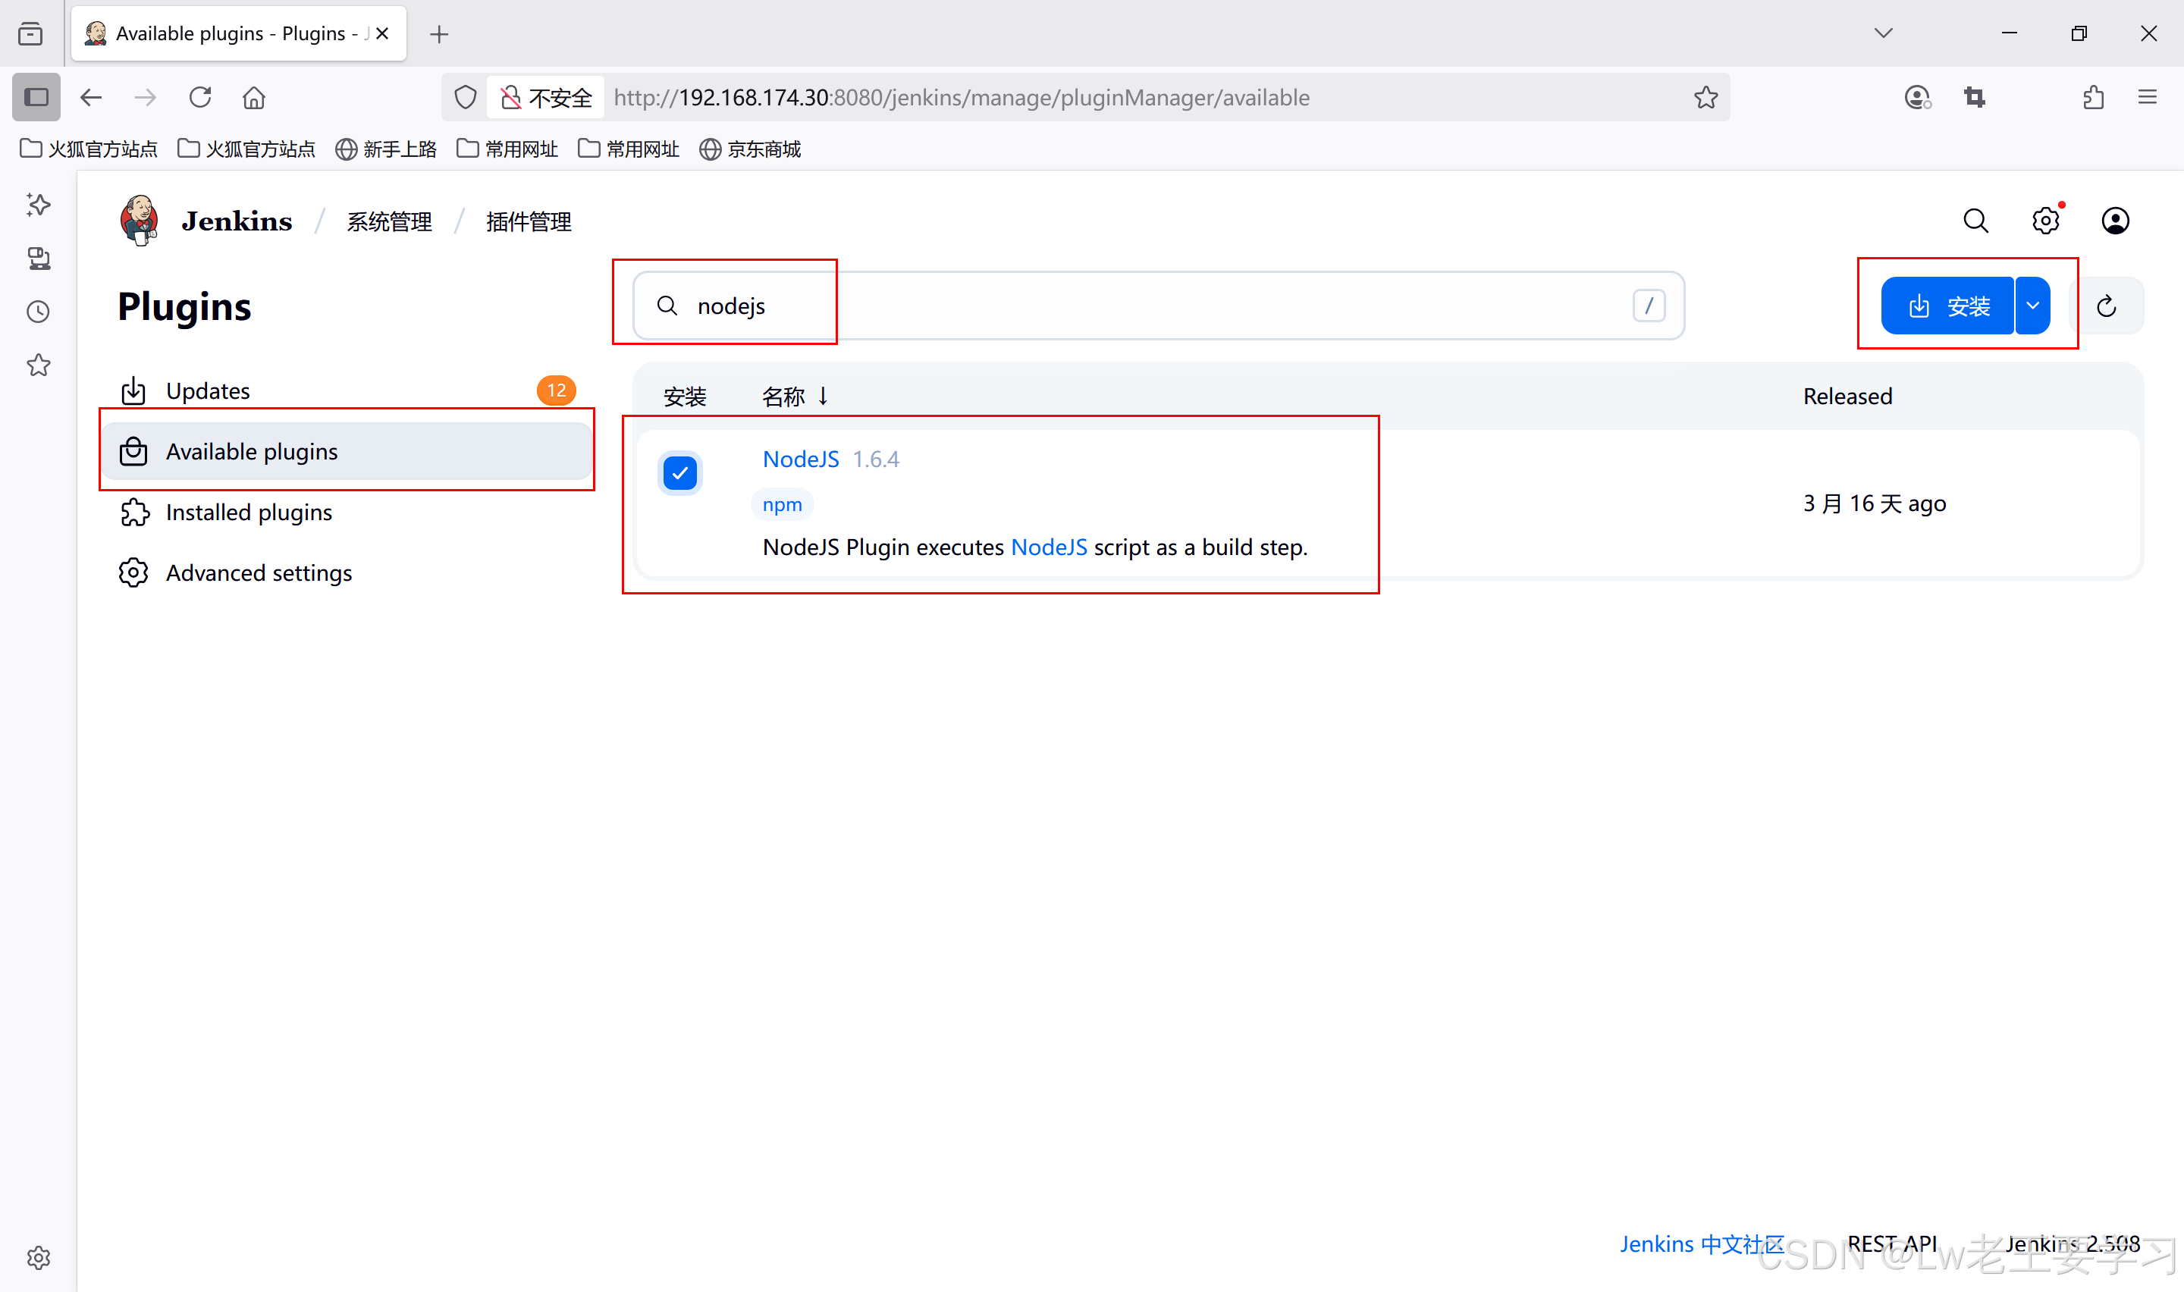This screenshot has width=2184, height=1292.
Task: Open the Updates section
Action: [x=207, y=391]
